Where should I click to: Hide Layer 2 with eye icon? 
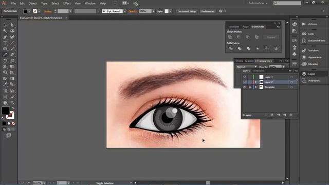(245, 82)
